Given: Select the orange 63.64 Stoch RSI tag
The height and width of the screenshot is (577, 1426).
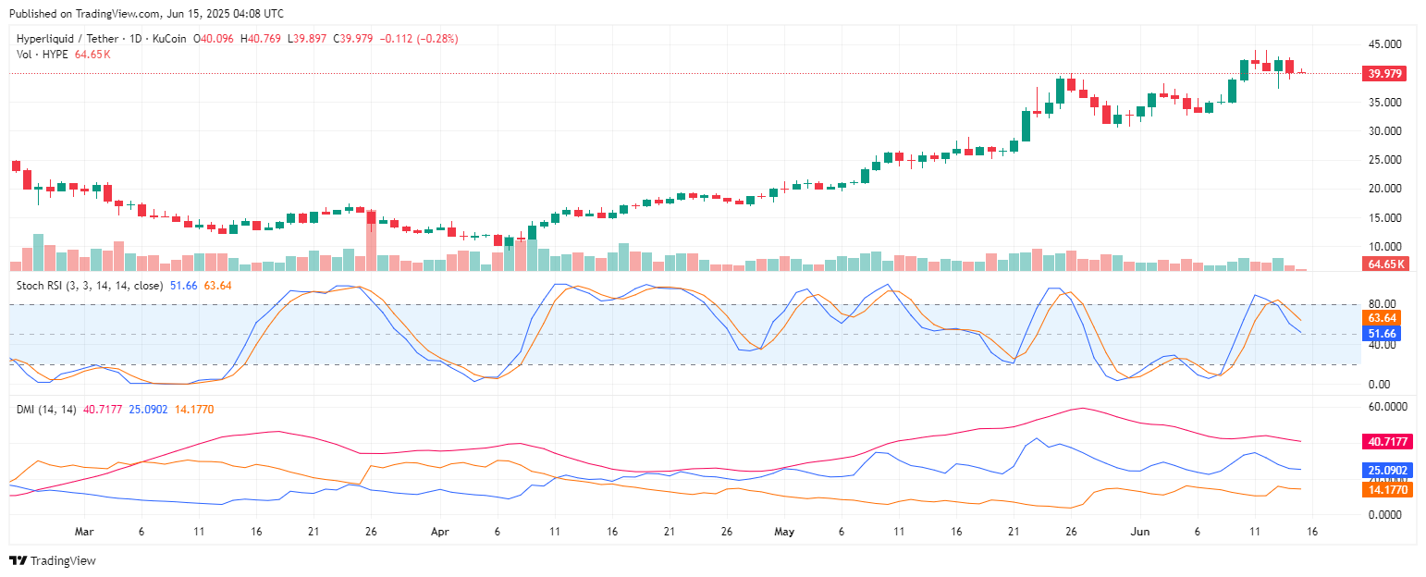Looking at the screenshot, I should (1383, 317).
